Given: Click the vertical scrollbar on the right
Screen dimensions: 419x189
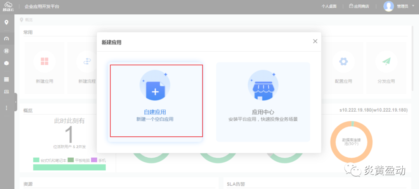Looking at the screenshot, I should (x=413, y=58).
